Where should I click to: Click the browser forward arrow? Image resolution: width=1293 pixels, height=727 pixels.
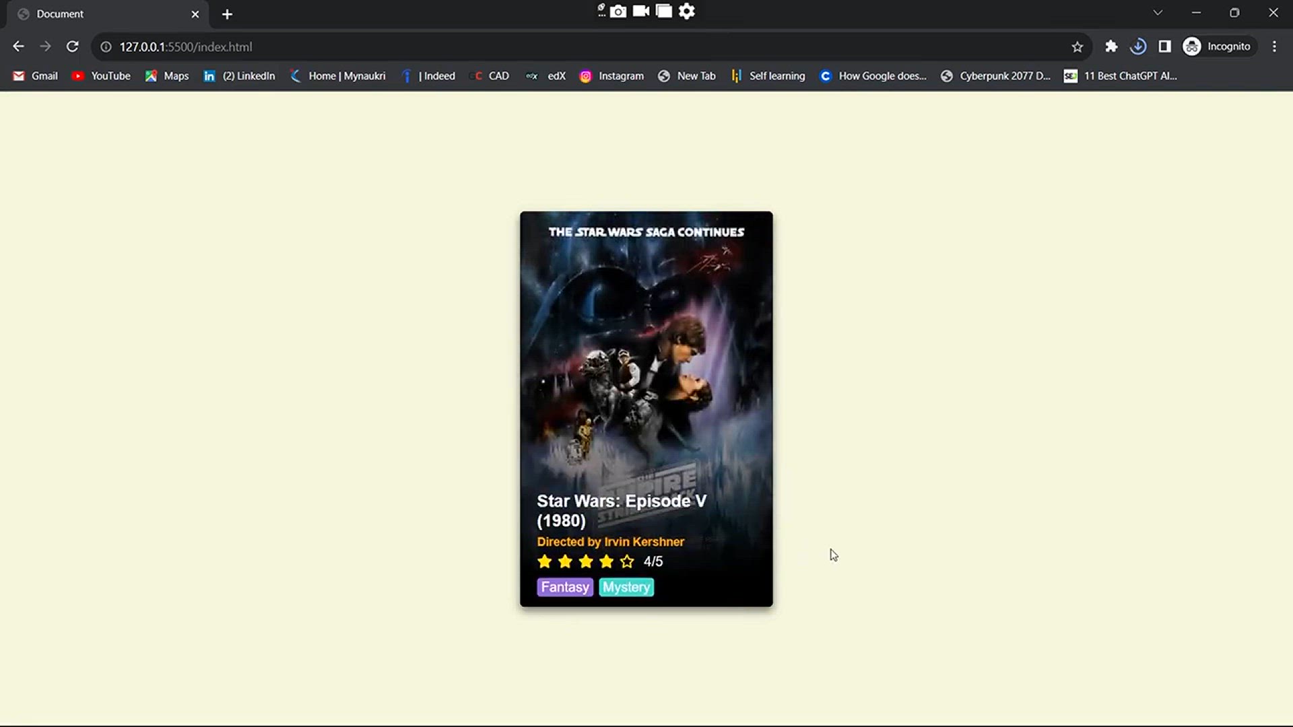45,46
